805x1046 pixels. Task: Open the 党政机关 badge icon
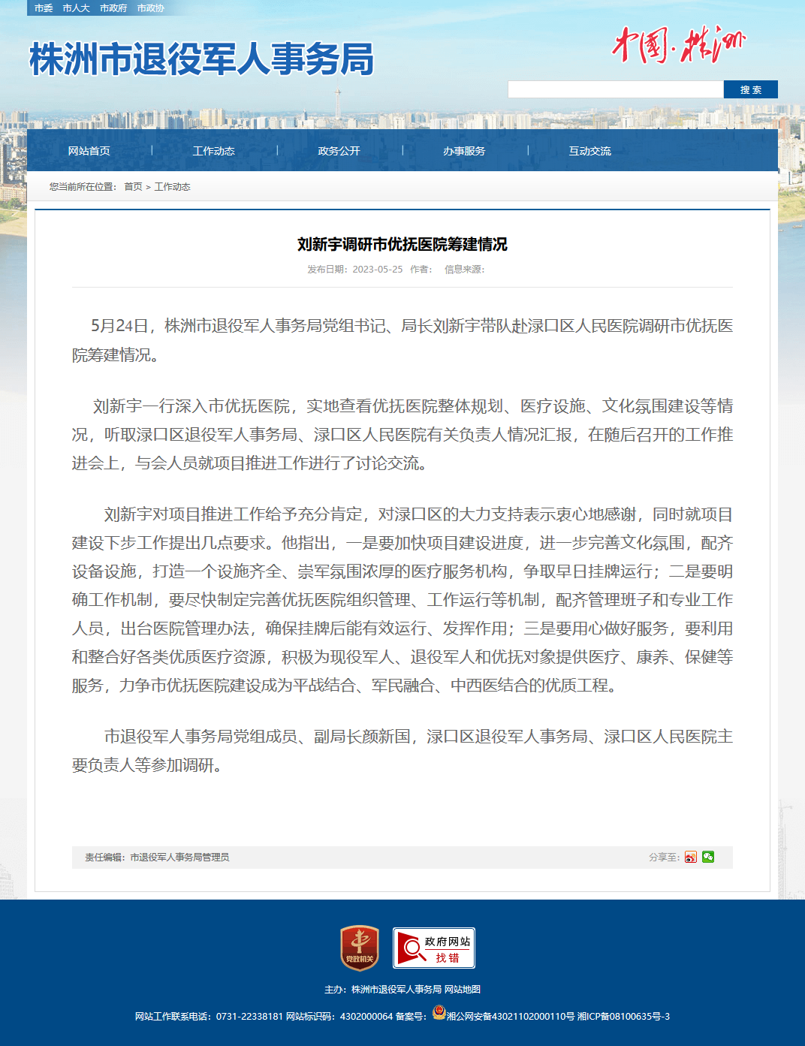click(360, 948)
